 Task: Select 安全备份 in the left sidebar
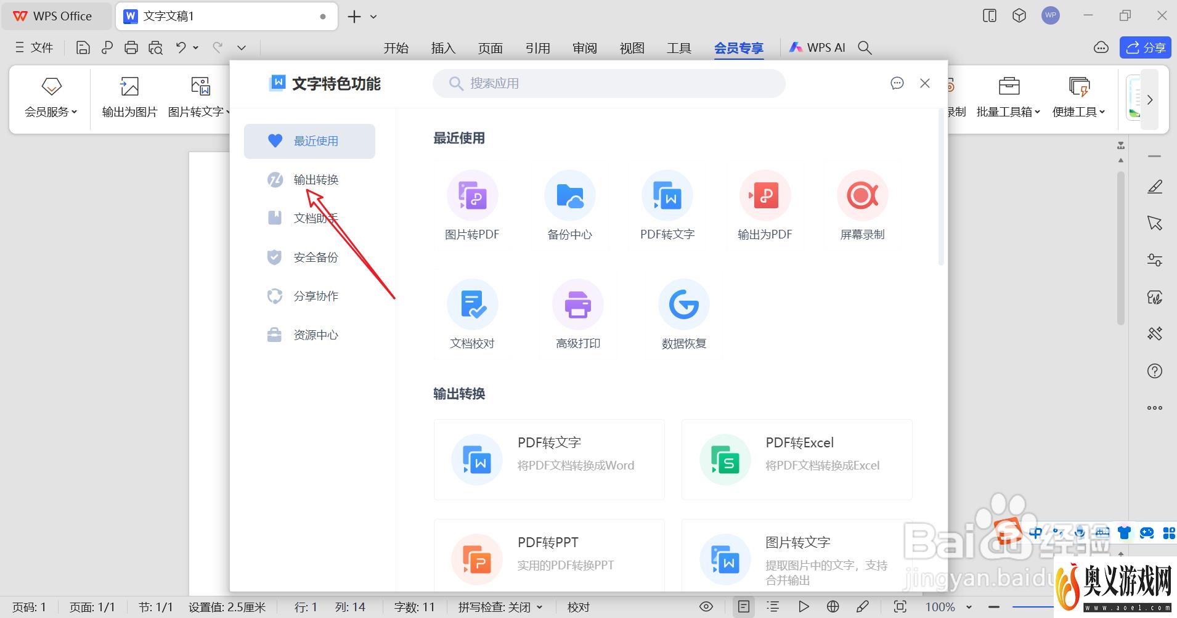click(310, 257)
